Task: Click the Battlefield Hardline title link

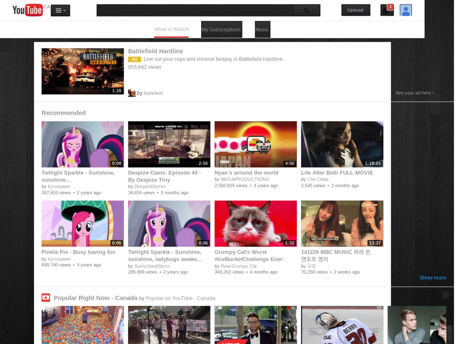Action: click(x=156, y=51)
